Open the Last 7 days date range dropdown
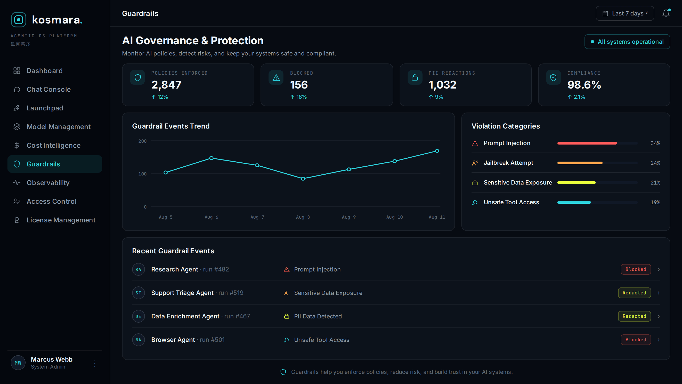Screen dimensions: 682x384 click(625, 13)
